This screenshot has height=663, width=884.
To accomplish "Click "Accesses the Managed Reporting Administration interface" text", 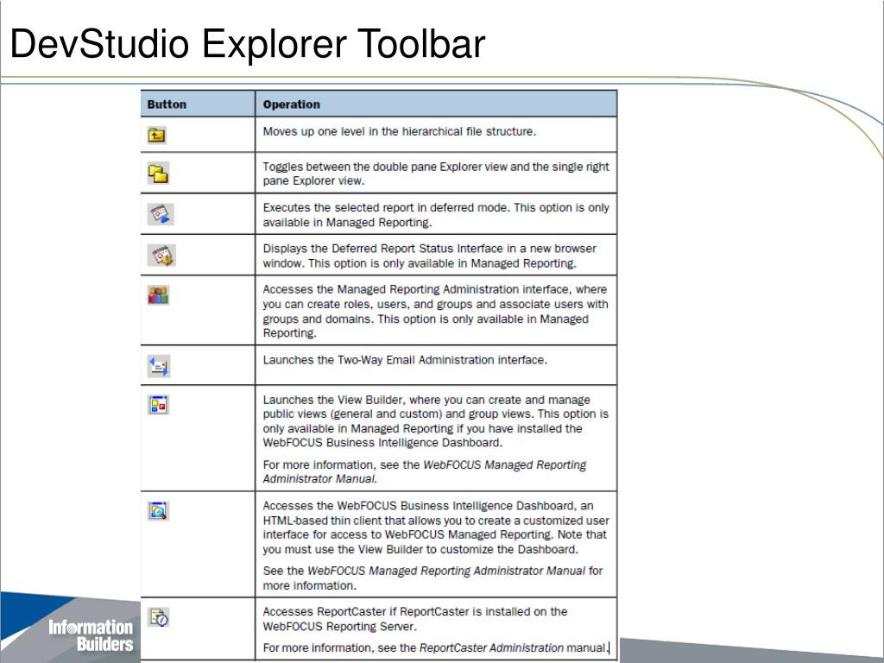I will (x=436, y=311).
